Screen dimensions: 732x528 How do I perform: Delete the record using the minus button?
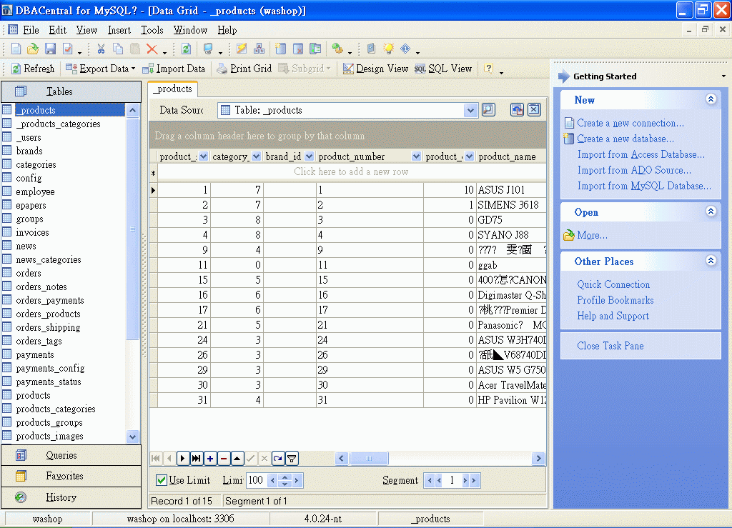click(x=224, y=459)
